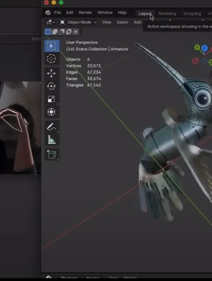Activate the Rotate tool

tap(52, 86)
